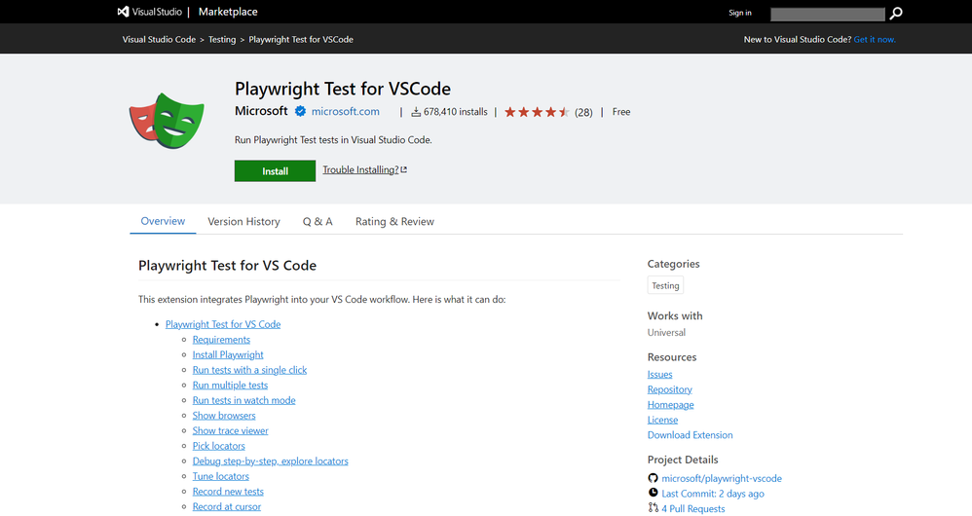Open Debug step-by-step, explore locators link
972x516 pixels.
point(271,461)
